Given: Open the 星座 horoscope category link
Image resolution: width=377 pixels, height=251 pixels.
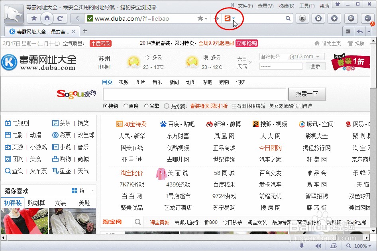Looking at the screenshot, I should [61, 171].
